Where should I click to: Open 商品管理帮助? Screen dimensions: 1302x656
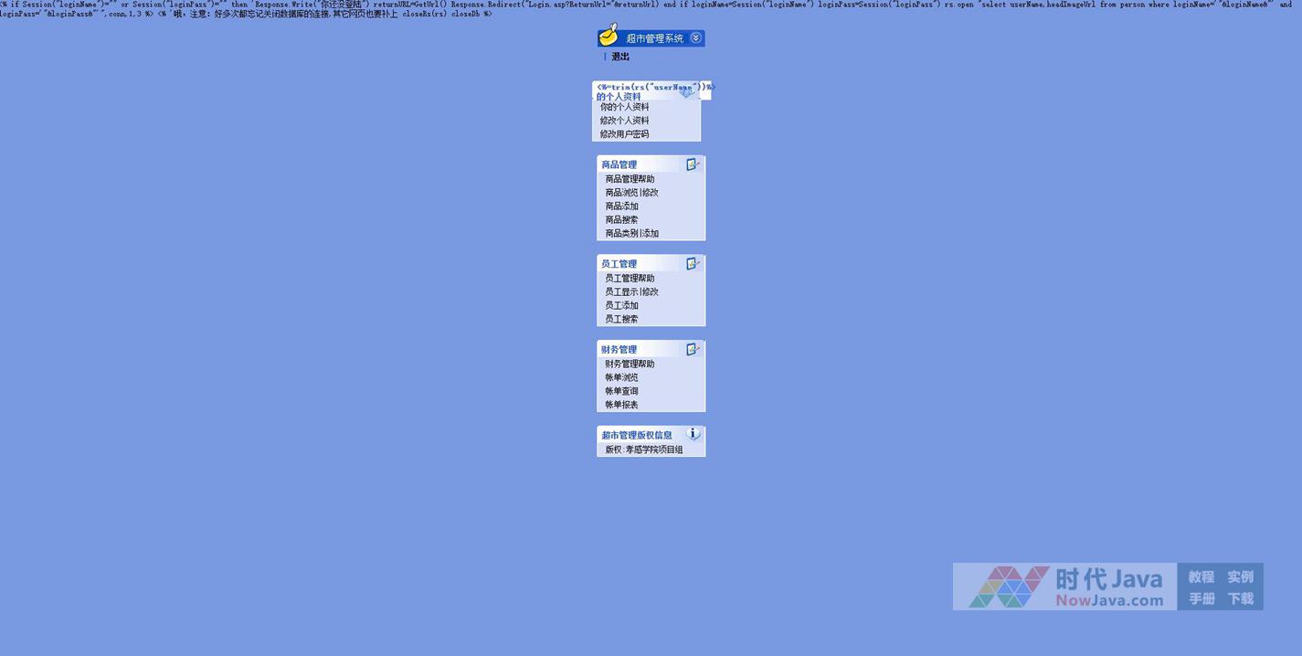tap(630, 179)
